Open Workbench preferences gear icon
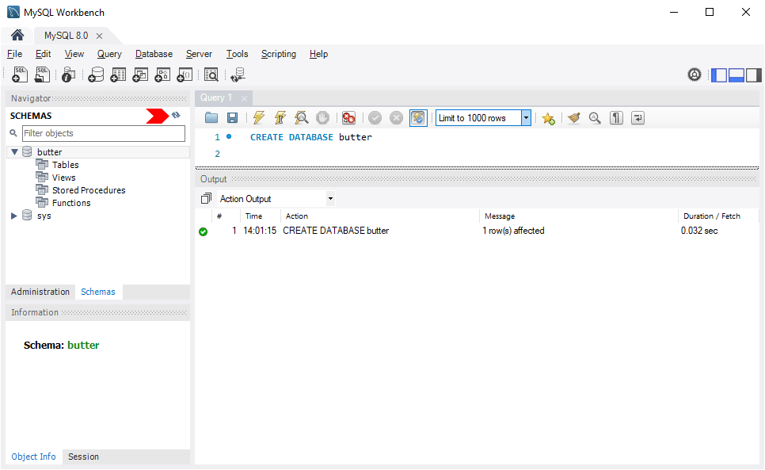The width and height of the screenshot is (765, 470). coord(695,75)
